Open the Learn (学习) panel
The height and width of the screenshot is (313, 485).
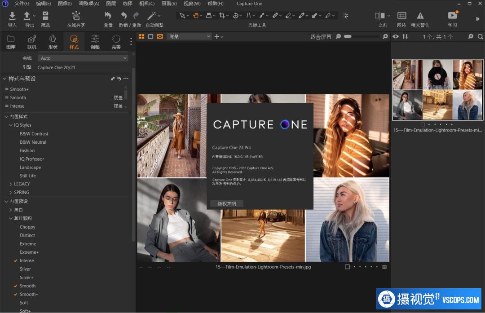pyautogui.click(x=452, y=15)
